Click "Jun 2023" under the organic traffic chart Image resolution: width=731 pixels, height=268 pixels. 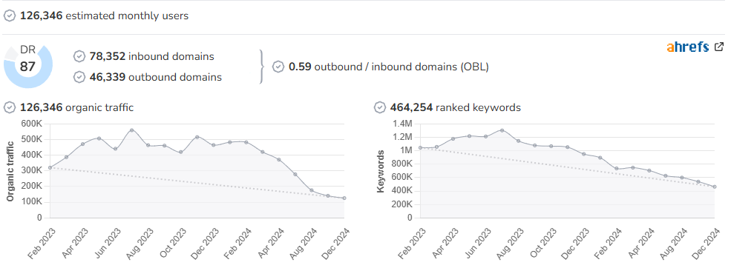[x=107, y=242]
